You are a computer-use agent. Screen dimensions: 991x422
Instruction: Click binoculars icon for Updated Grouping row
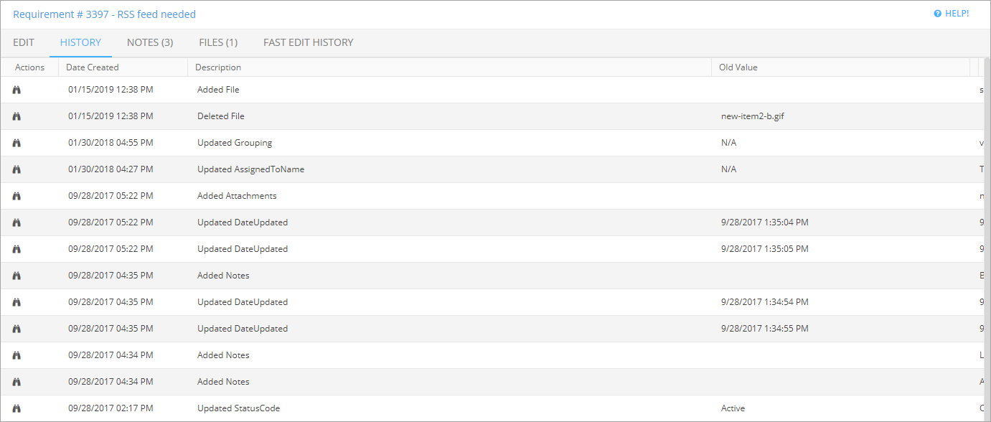[17, 143]
